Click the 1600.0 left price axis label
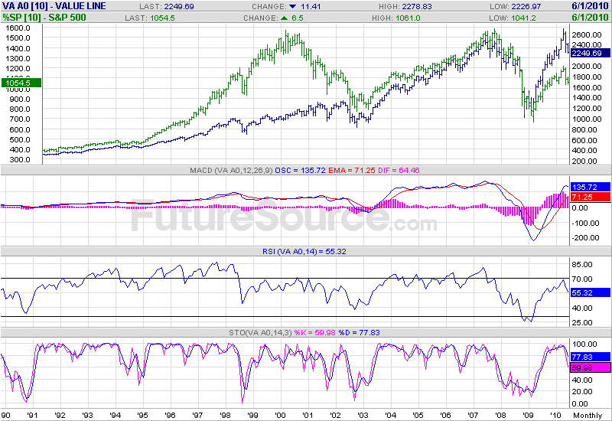612x421 pixels. 18,28
